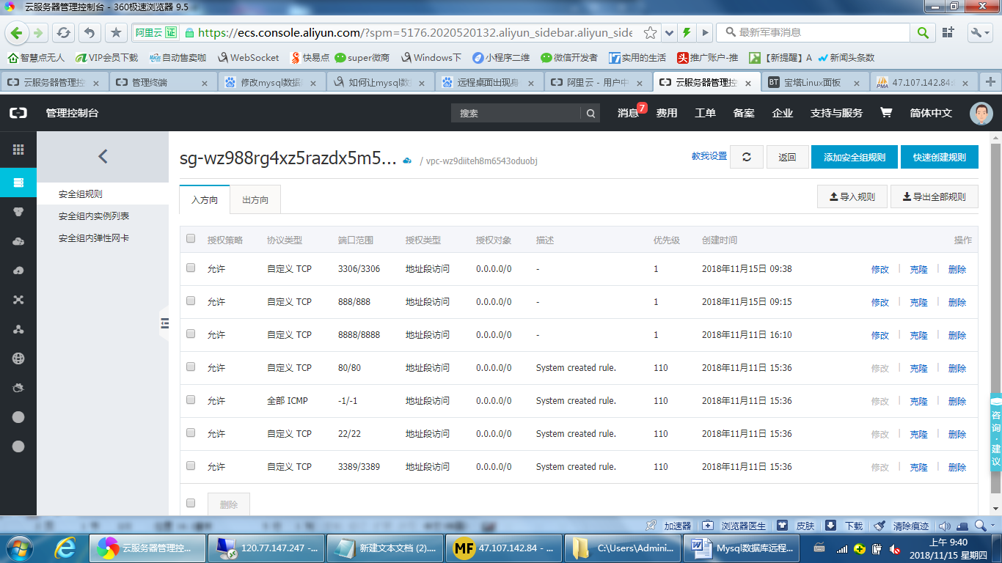Click the browser URL address field
1002x563 pixels.
415,32
